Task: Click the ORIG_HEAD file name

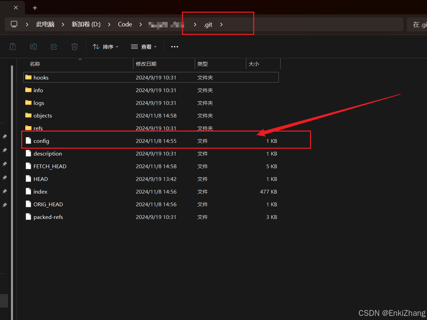Action: 48,204
